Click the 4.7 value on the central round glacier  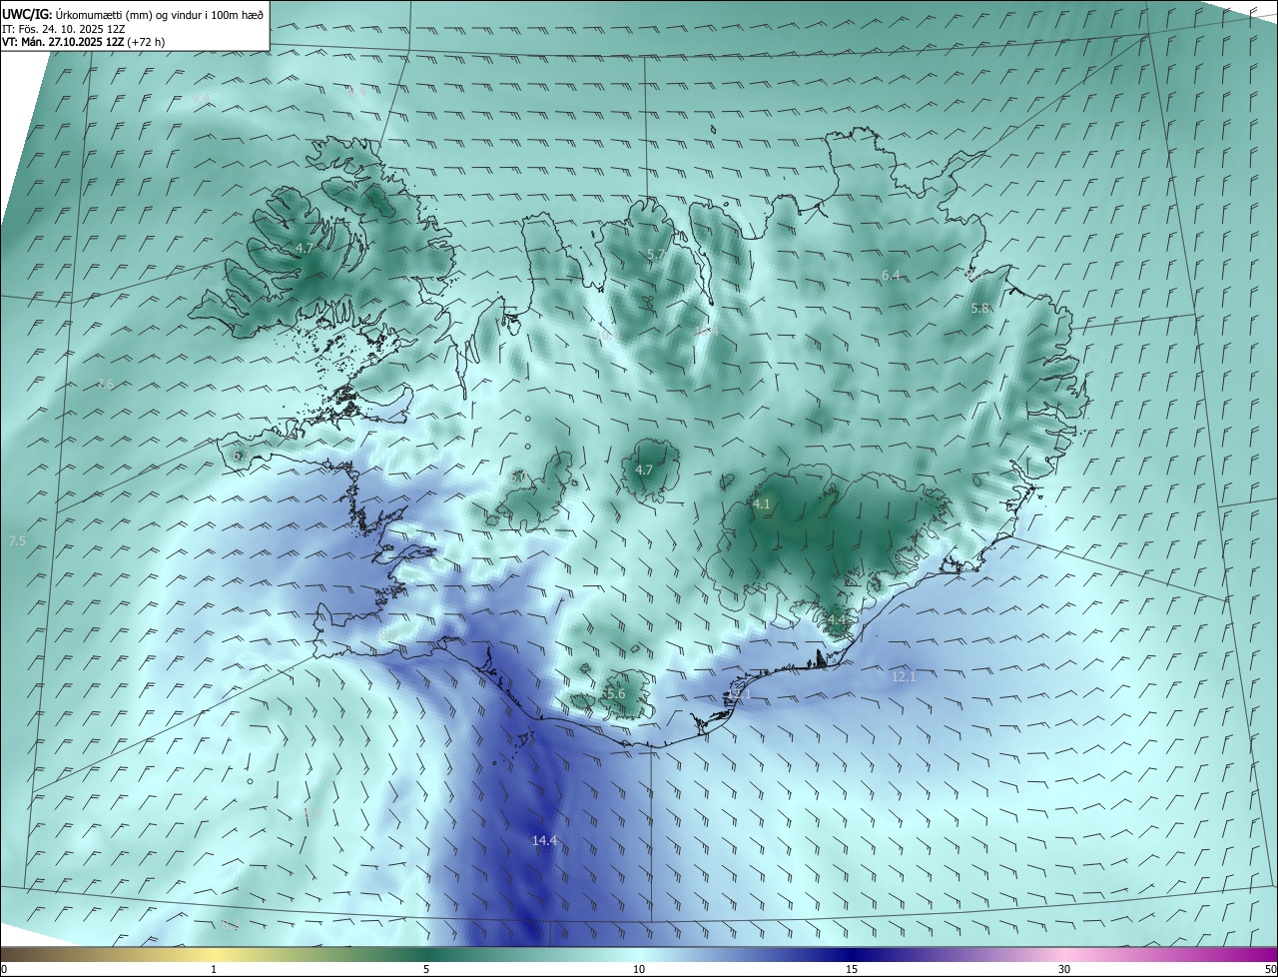tap(644, 470)
